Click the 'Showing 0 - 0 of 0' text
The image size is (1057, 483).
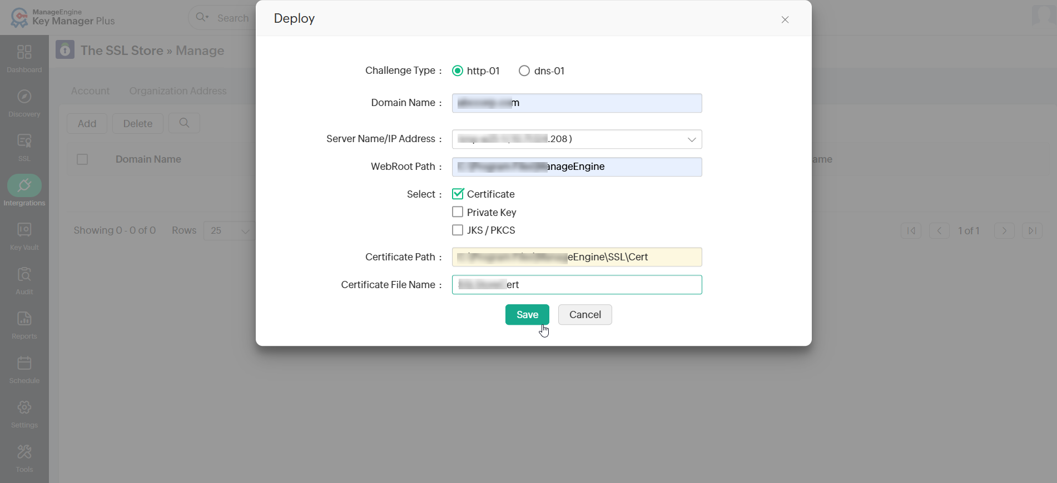click(115, 230)
